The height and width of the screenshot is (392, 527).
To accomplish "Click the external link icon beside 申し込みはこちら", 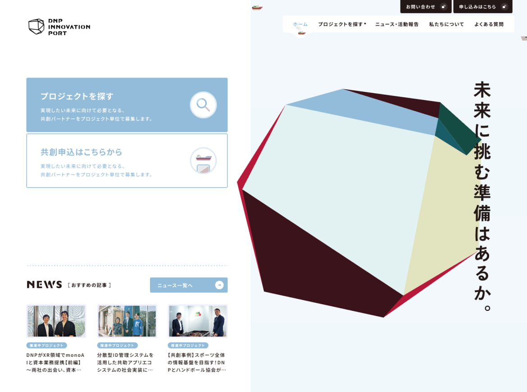I will [504, 7].
